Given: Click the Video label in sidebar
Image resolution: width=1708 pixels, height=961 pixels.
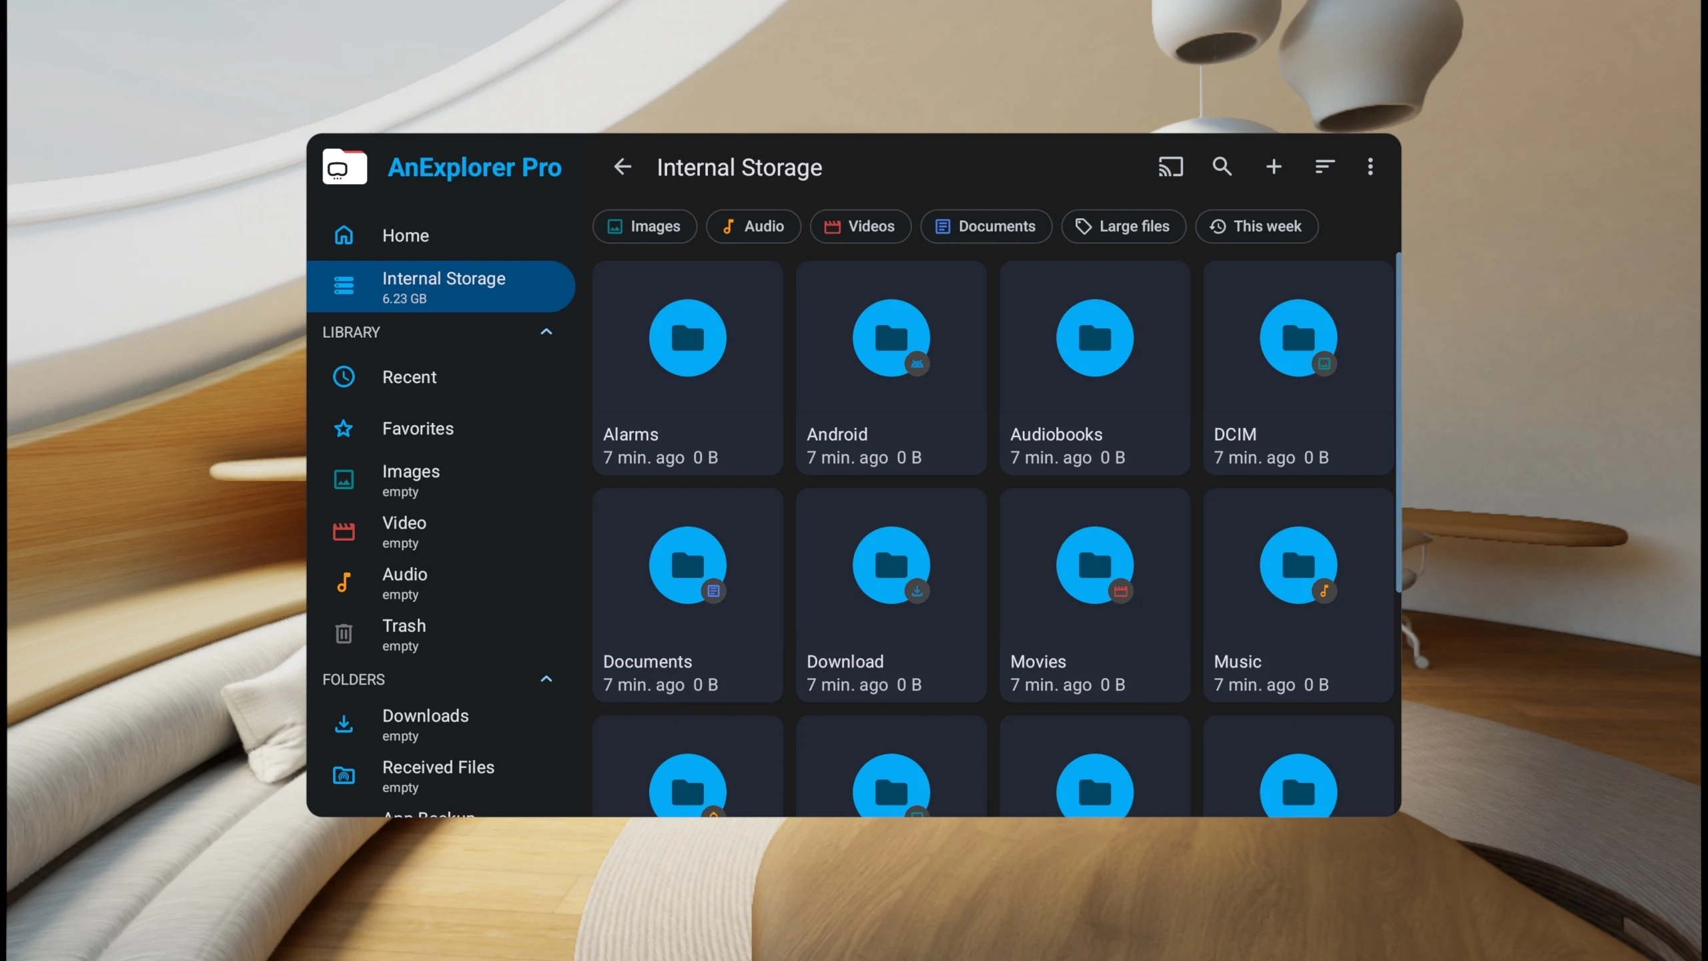Looking at the screenshot, I should (x=404, y=523).
